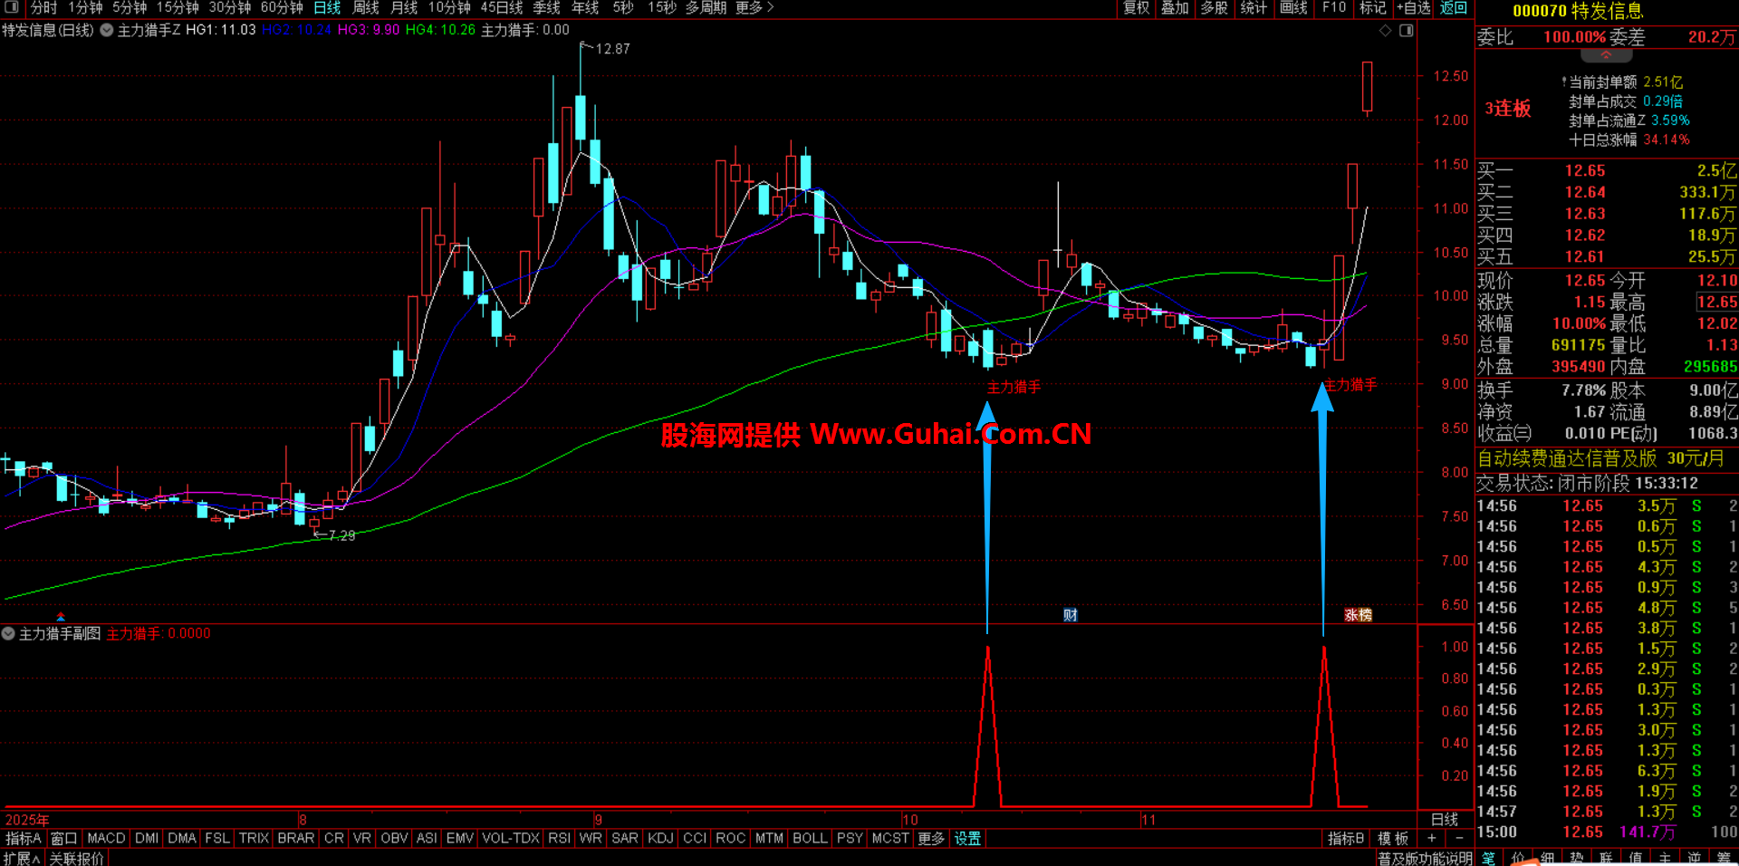Select the 笔 tick tab in side panel

1489,858
